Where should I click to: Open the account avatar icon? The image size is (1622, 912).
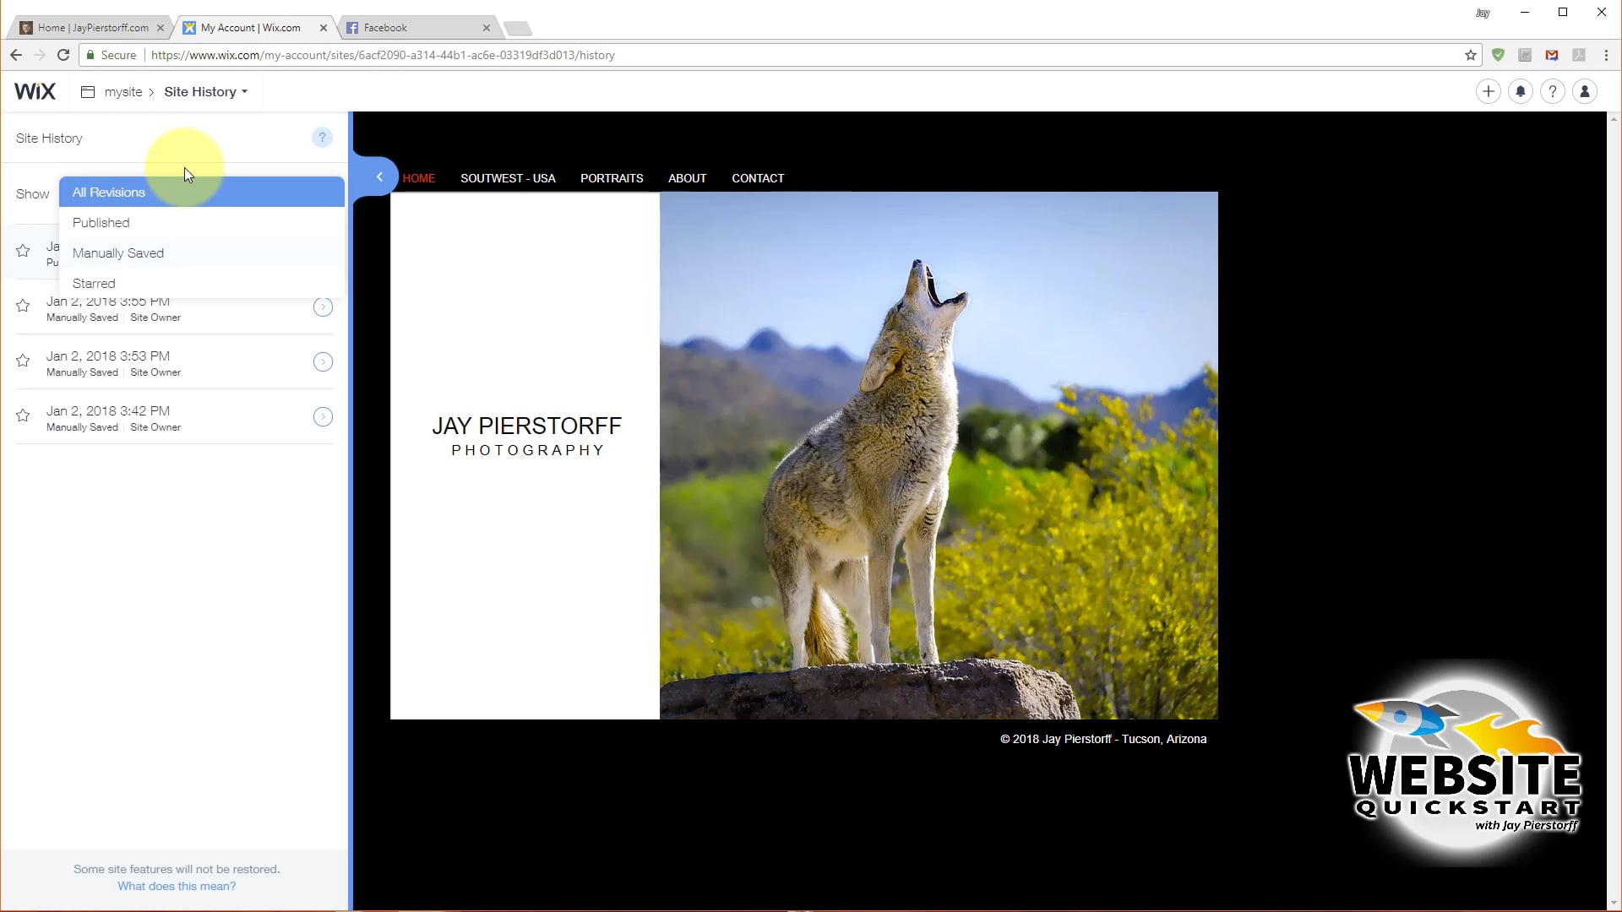[x=1585, y=91]
